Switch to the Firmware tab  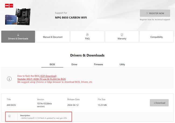tap(98, 65)
